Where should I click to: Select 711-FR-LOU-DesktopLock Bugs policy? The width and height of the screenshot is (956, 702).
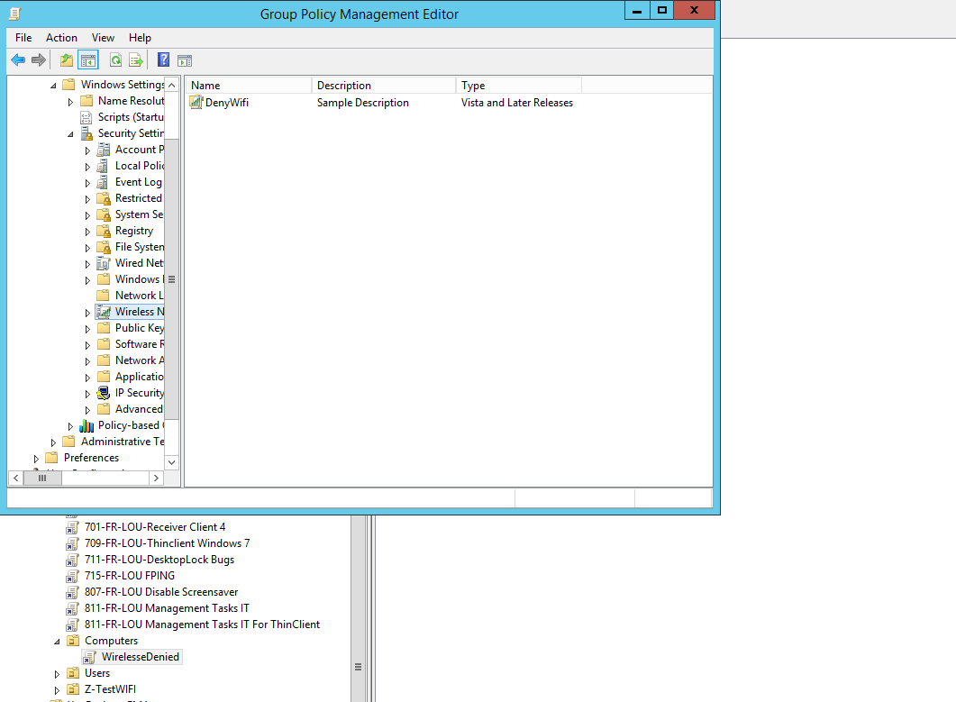pyautogui.click(x=159, y=560)
